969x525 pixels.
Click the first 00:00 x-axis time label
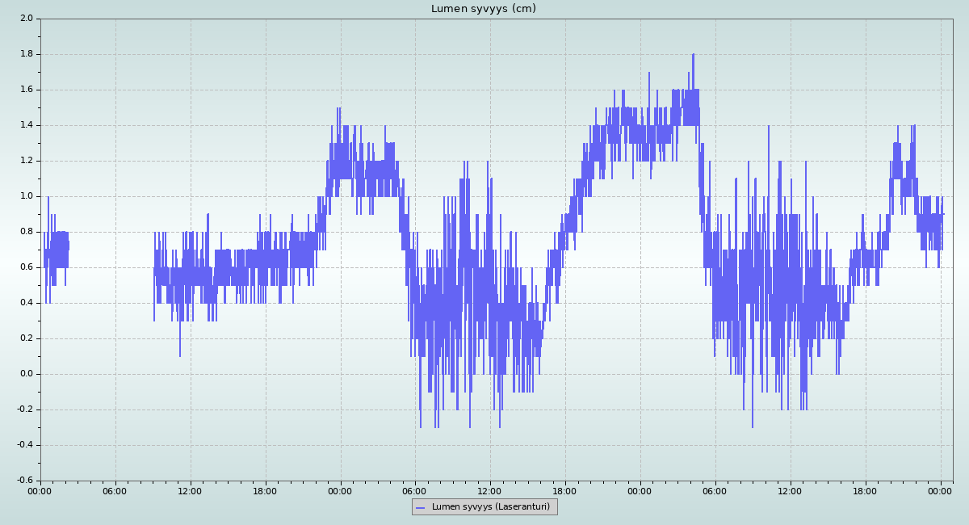point(40,490)
